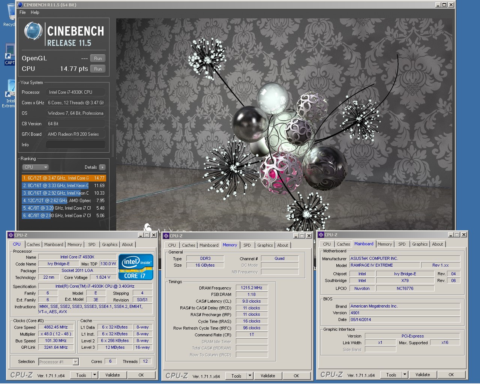Run the CPU benchmark
The height and width of the screenshot is (384, 480).
click(98, 69)
